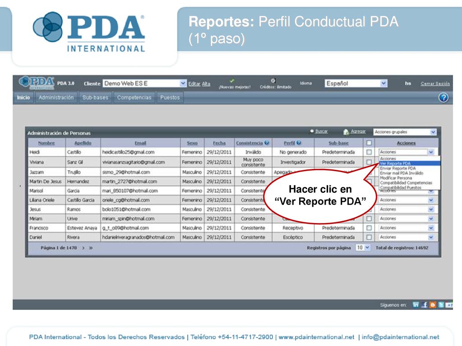Check the box in Miriam Uribe's row
The height and width of the screenshot is (346, 462).
click(x=369, y=219)
